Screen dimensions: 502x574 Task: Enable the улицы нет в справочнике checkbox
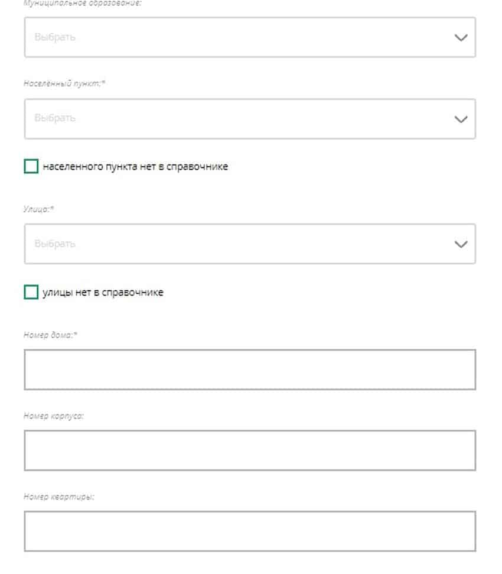[31, 292]
